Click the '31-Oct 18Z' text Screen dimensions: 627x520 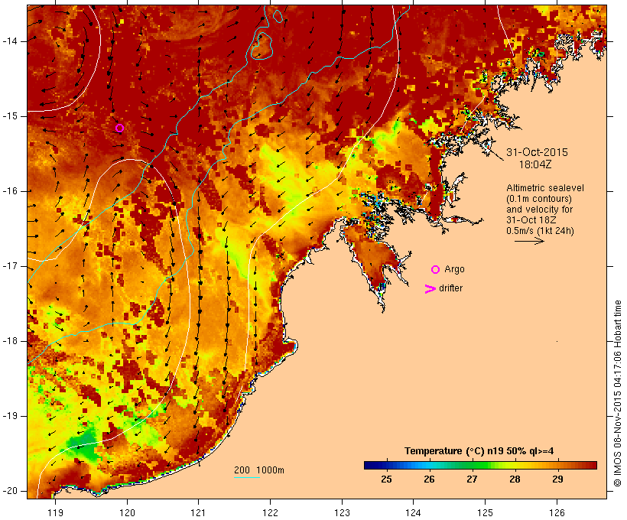point(531,220)
